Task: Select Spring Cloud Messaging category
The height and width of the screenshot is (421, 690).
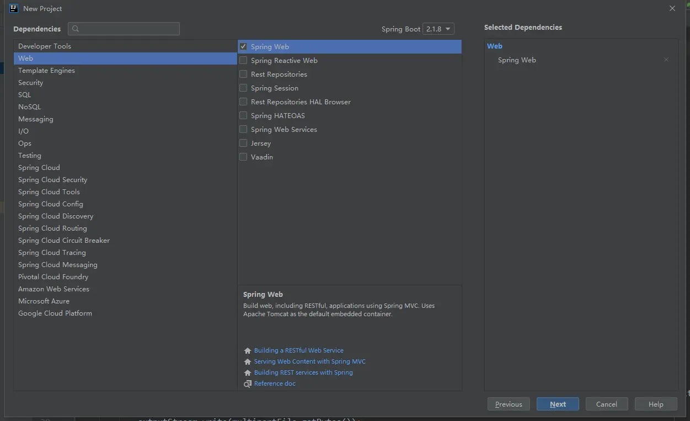Action: point(125,265)
